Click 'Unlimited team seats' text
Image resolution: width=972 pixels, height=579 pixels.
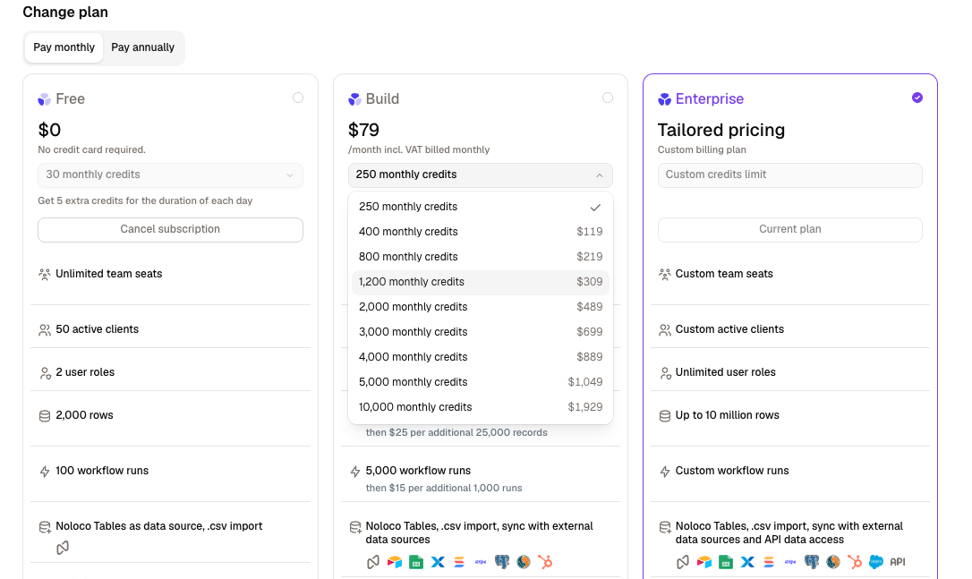(x=109, y=274)
